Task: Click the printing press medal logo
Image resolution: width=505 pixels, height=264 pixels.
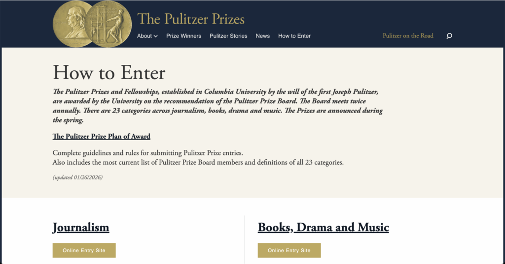Action: click(x=108, y=24)
